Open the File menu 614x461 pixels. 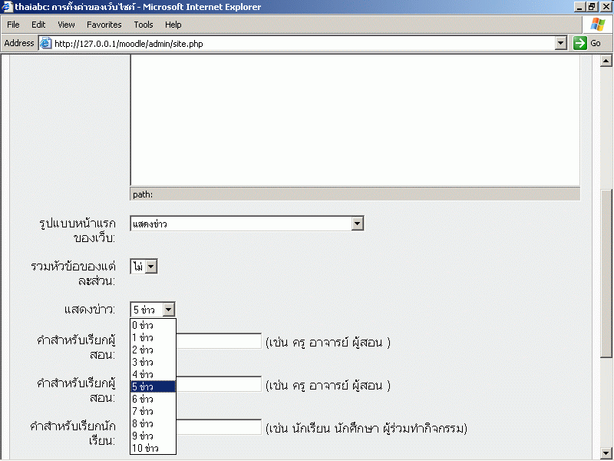(x=13, y=25)
